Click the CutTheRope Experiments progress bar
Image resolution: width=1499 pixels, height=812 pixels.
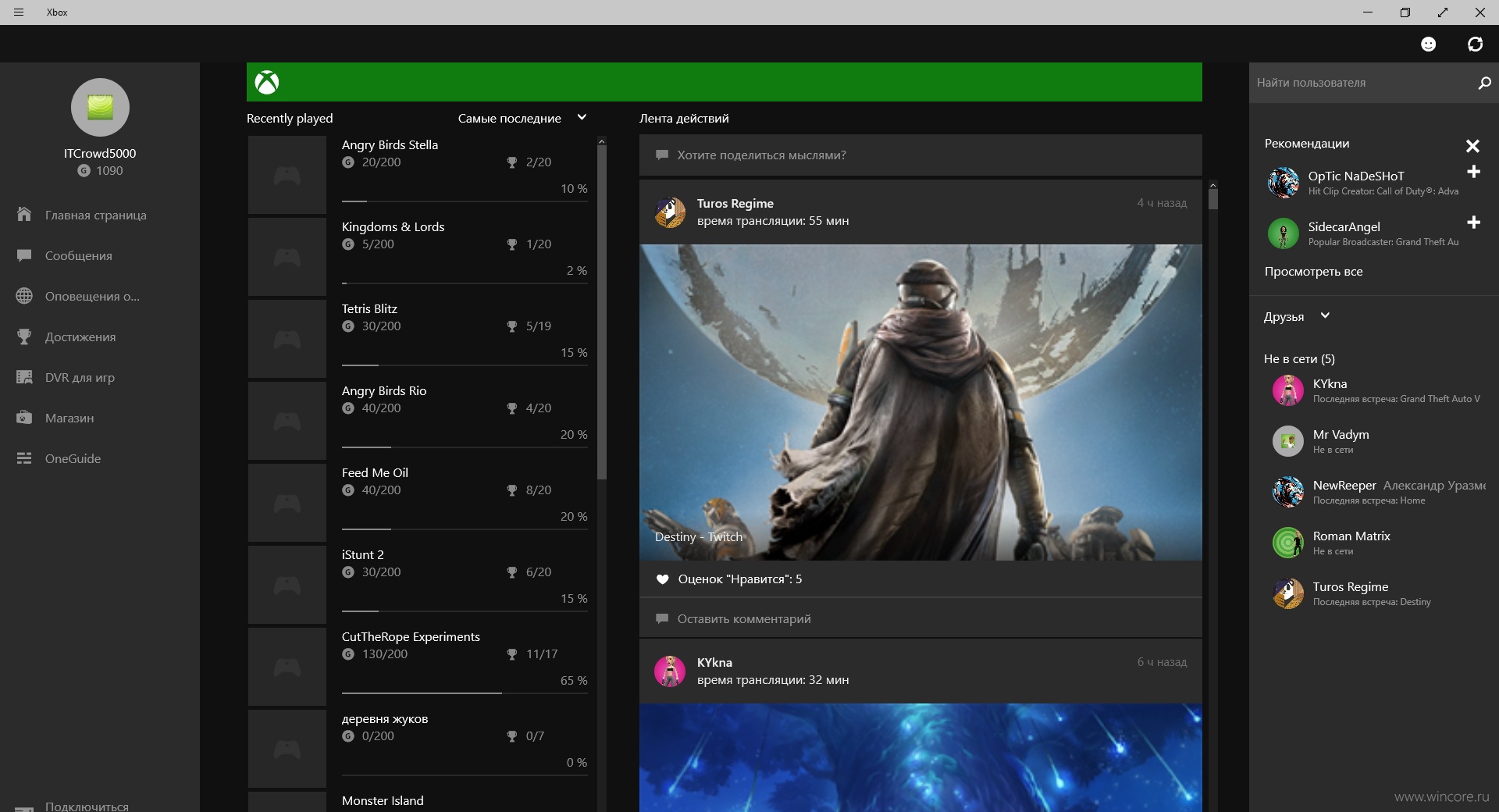coord(465,693)
